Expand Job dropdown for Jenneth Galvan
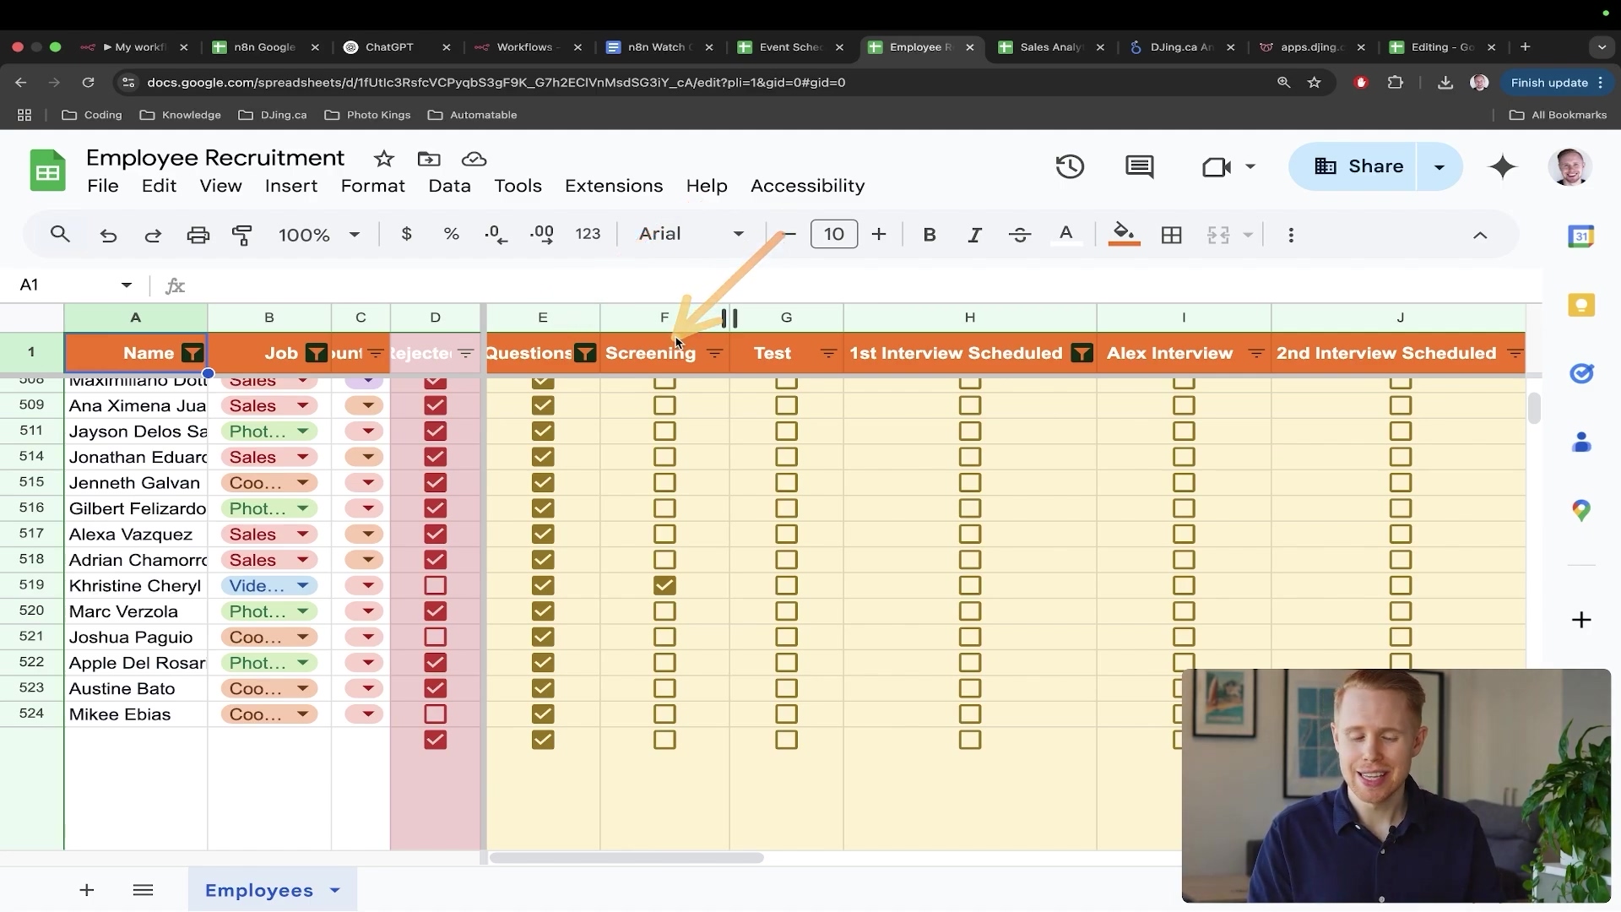Viewport: 1621px width, 912px height. tap(302, 483)
